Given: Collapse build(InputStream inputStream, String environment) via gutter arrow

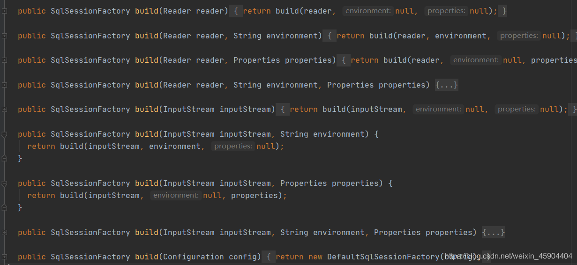Looking at the screenshot, I should (4, 134).
